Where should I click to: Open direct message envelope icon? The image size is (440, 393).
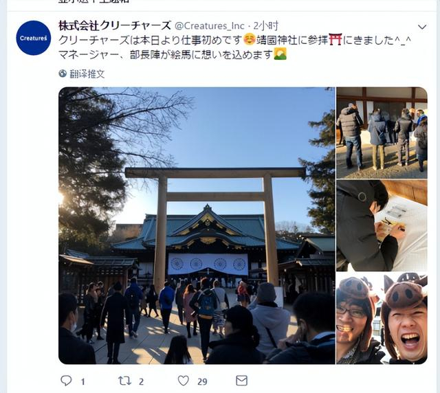coord(241,381)
